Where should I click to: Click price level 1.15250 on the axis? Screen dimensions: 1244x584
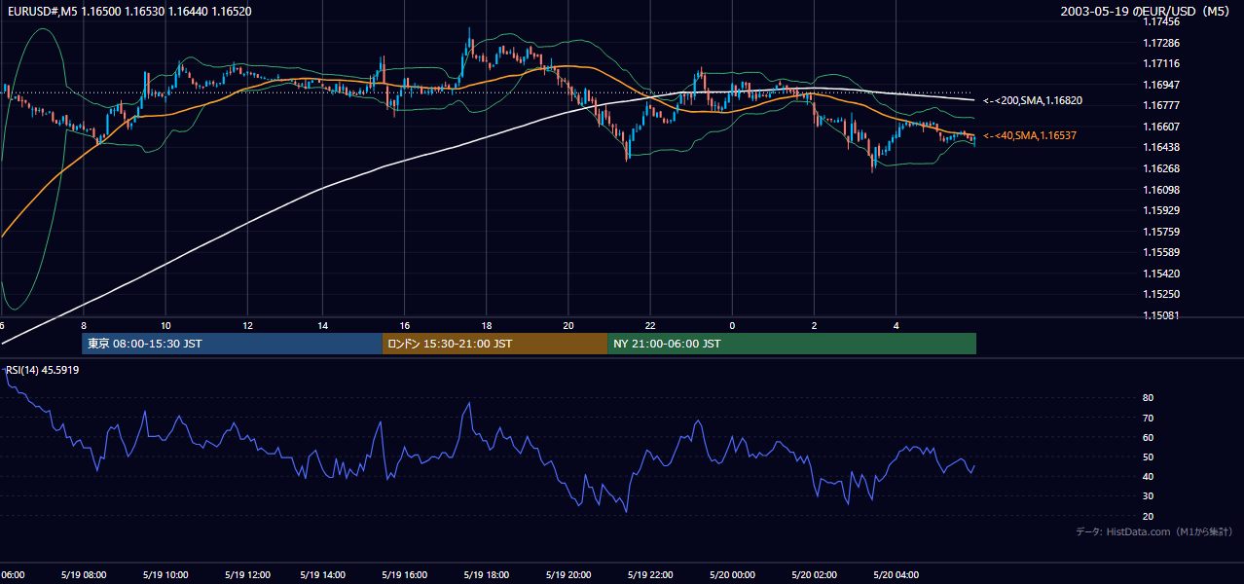pyautogui.click(x=1160, y=294)
